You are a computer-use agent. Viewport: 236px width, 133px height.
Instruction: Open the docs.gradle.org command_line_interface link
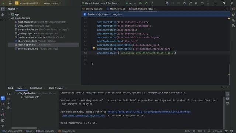tap(149, 112)
